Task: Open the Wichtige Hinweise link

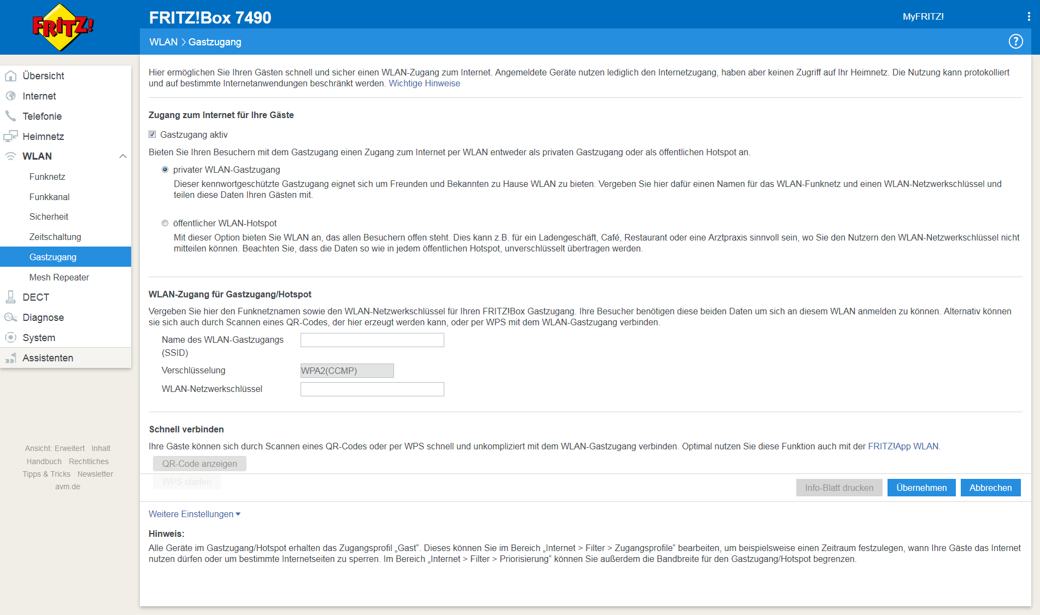Action: (x=424, y=83)
